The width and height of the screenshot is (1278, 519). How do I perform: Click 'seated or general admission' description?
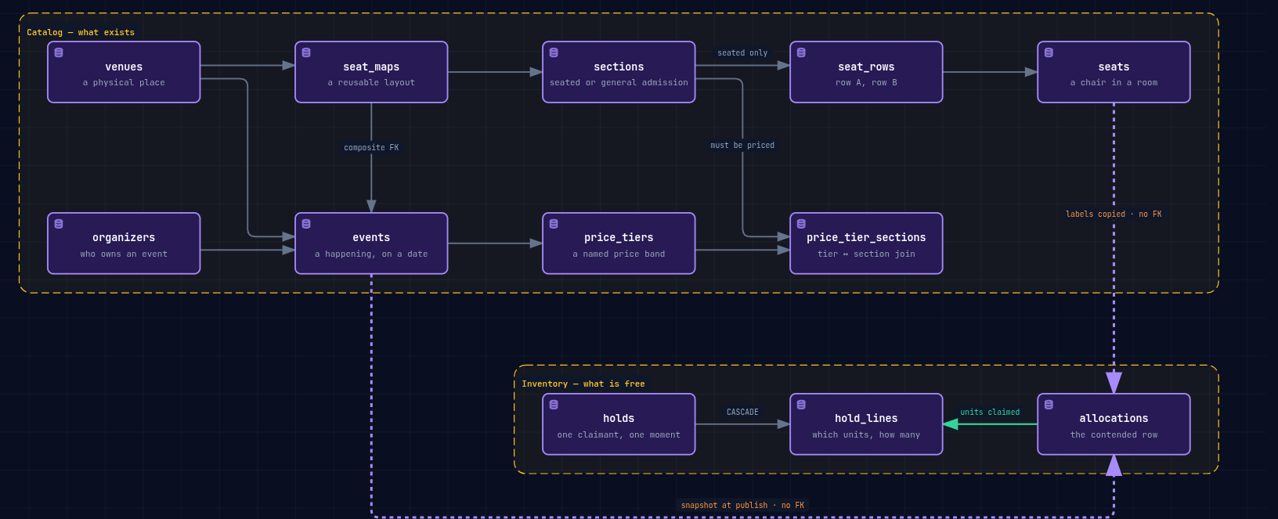coord(619,83)
